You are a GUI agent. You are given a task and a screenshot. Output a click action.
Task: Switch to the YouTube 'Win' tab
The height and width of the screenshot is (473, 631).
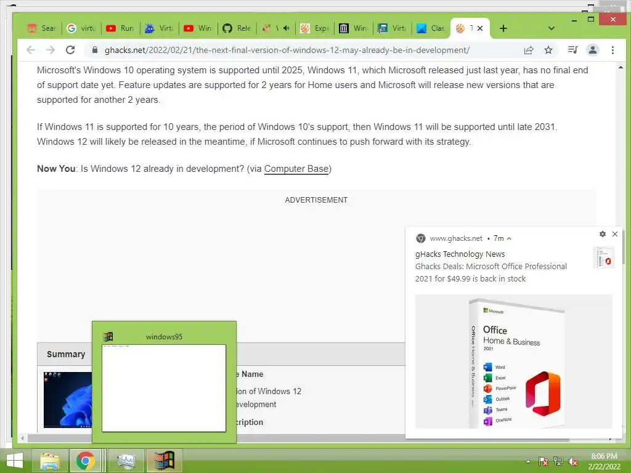[x=198, y=28]
